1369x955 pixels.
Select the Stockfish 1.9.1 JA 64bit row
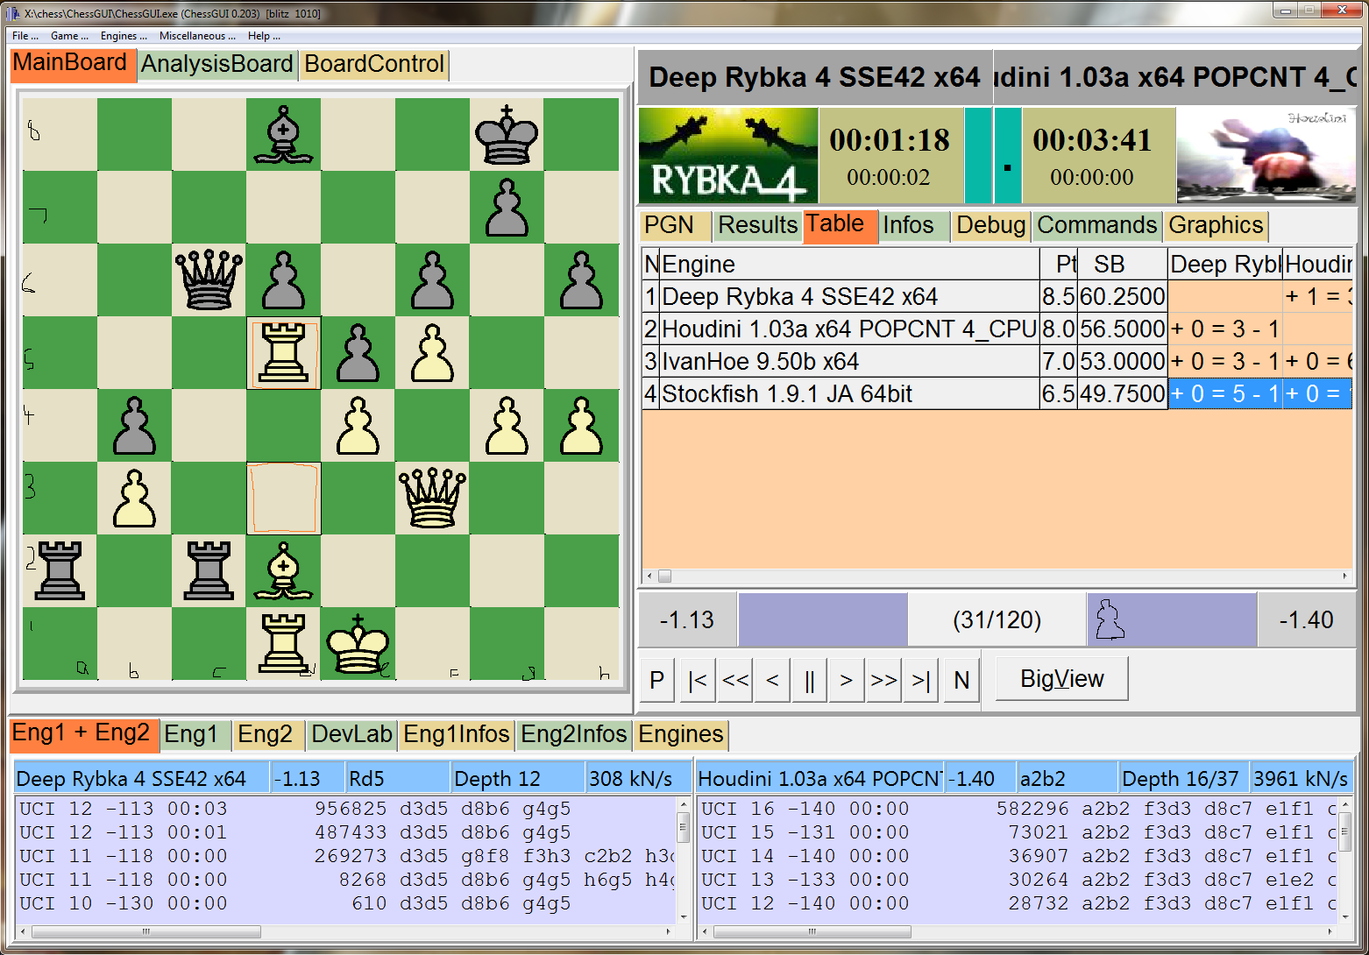tap(997, 394)
